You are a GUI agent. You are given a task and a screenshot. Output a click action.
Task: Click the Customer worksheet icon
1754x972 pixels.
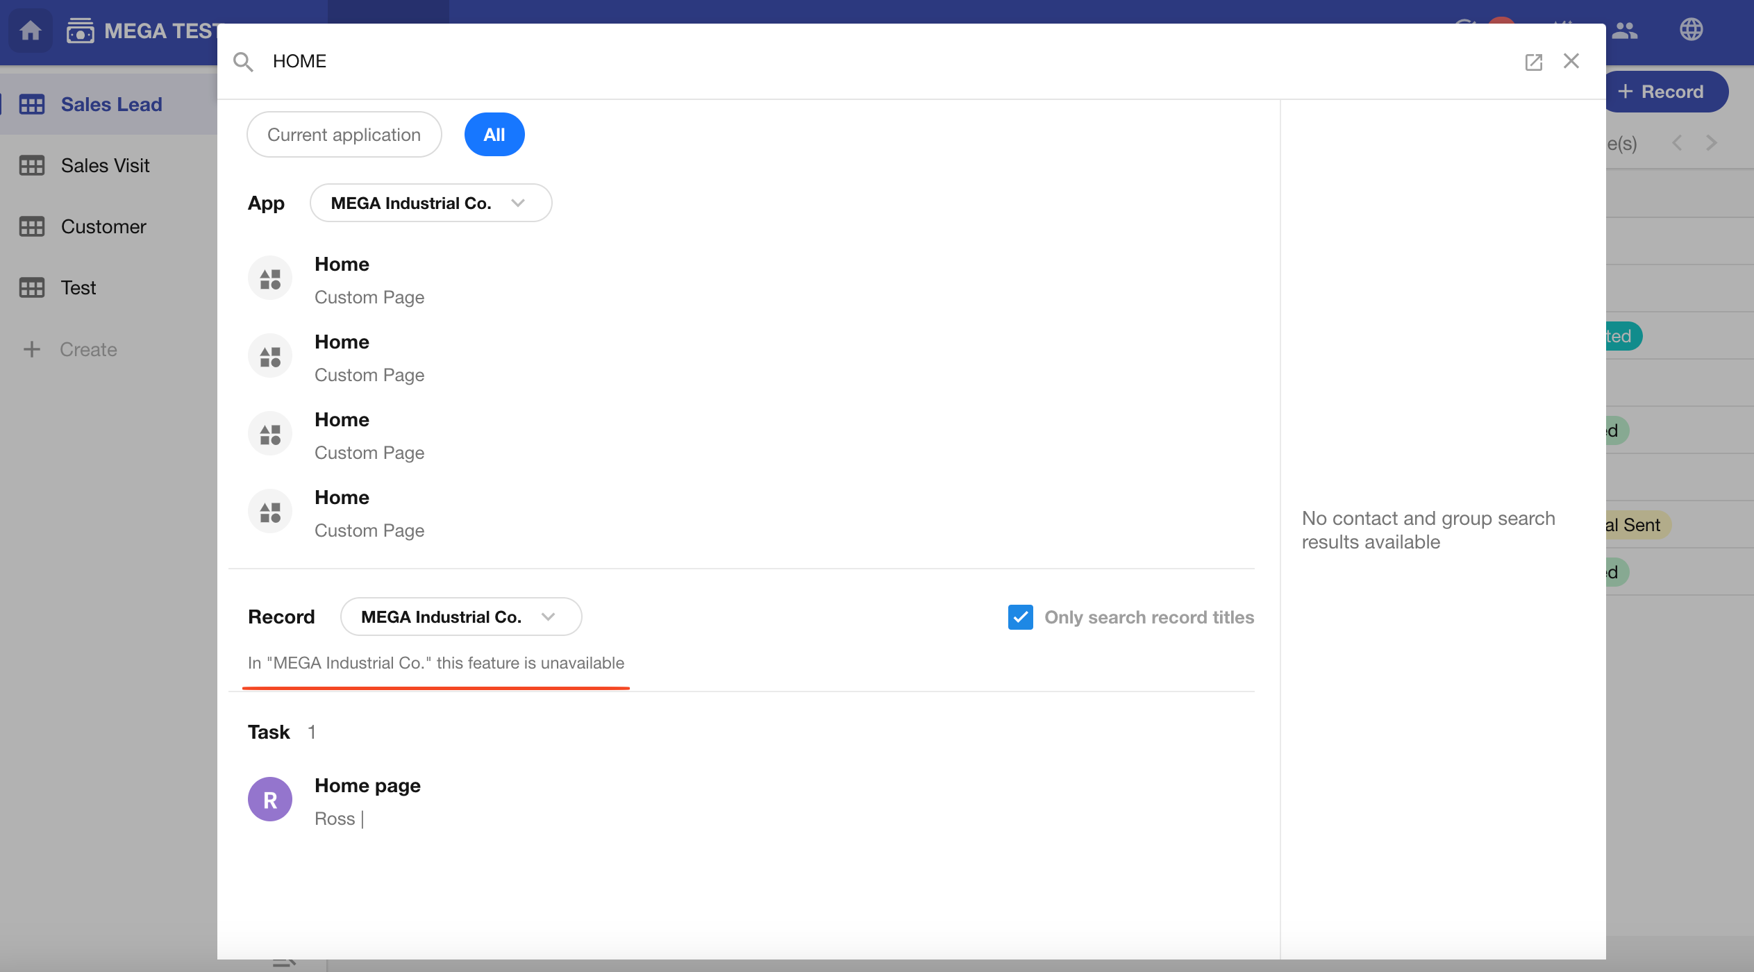pos(32,226)
